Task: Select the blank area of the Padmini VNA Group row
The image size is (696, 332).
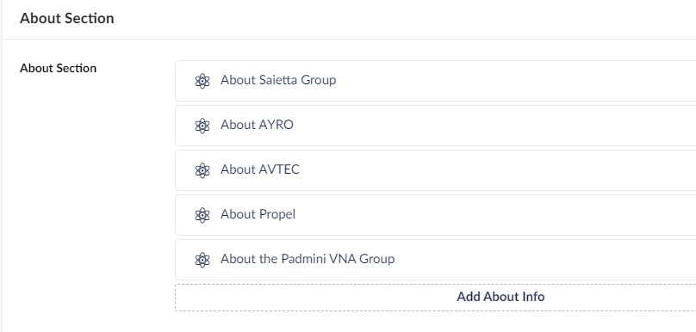Action: 546,261
